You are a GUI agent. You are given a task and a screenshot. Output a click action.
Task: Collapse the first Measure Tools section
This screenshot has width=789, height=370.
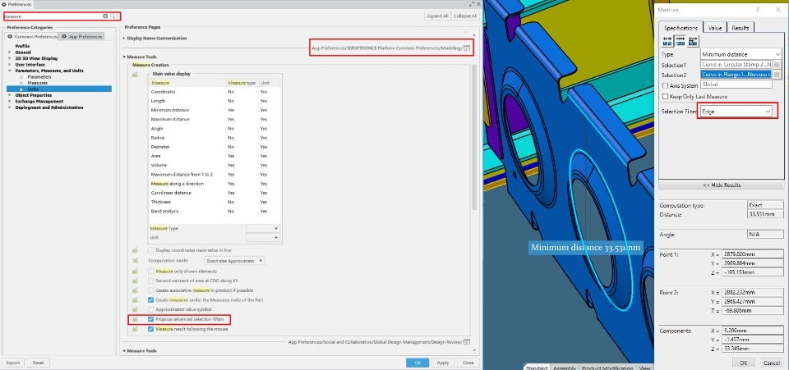pyautogui.click(x=124, y=57)
